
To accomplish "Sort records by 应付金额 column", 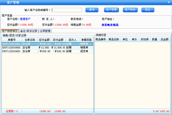I will (44, 40).
